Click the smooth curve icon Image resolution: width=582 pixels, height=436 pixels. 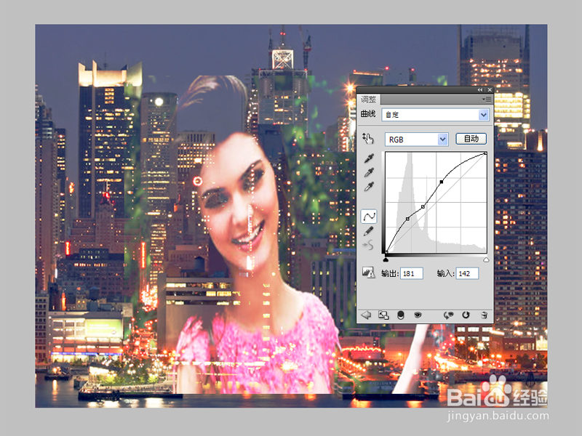368,245
